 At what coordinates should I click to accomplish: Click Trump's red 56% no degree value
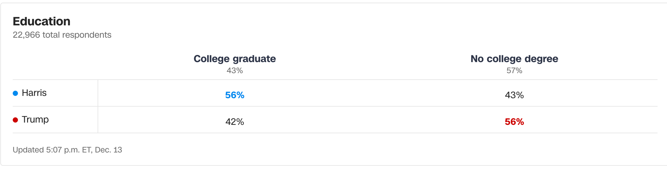[x=514, y=122]
